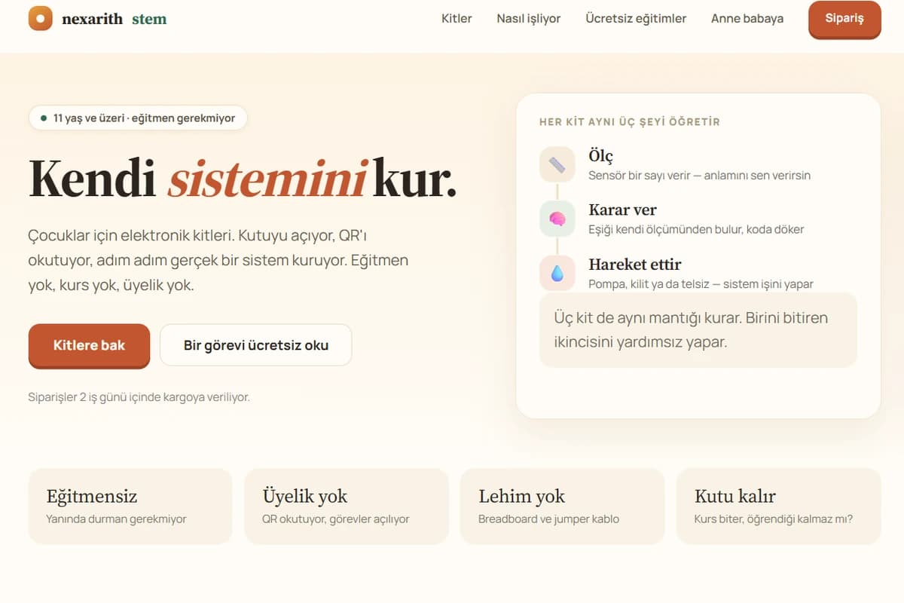This screenshot has width=904, height=603.
Task: Open the Kitler menu item
Action: [457, 19]
